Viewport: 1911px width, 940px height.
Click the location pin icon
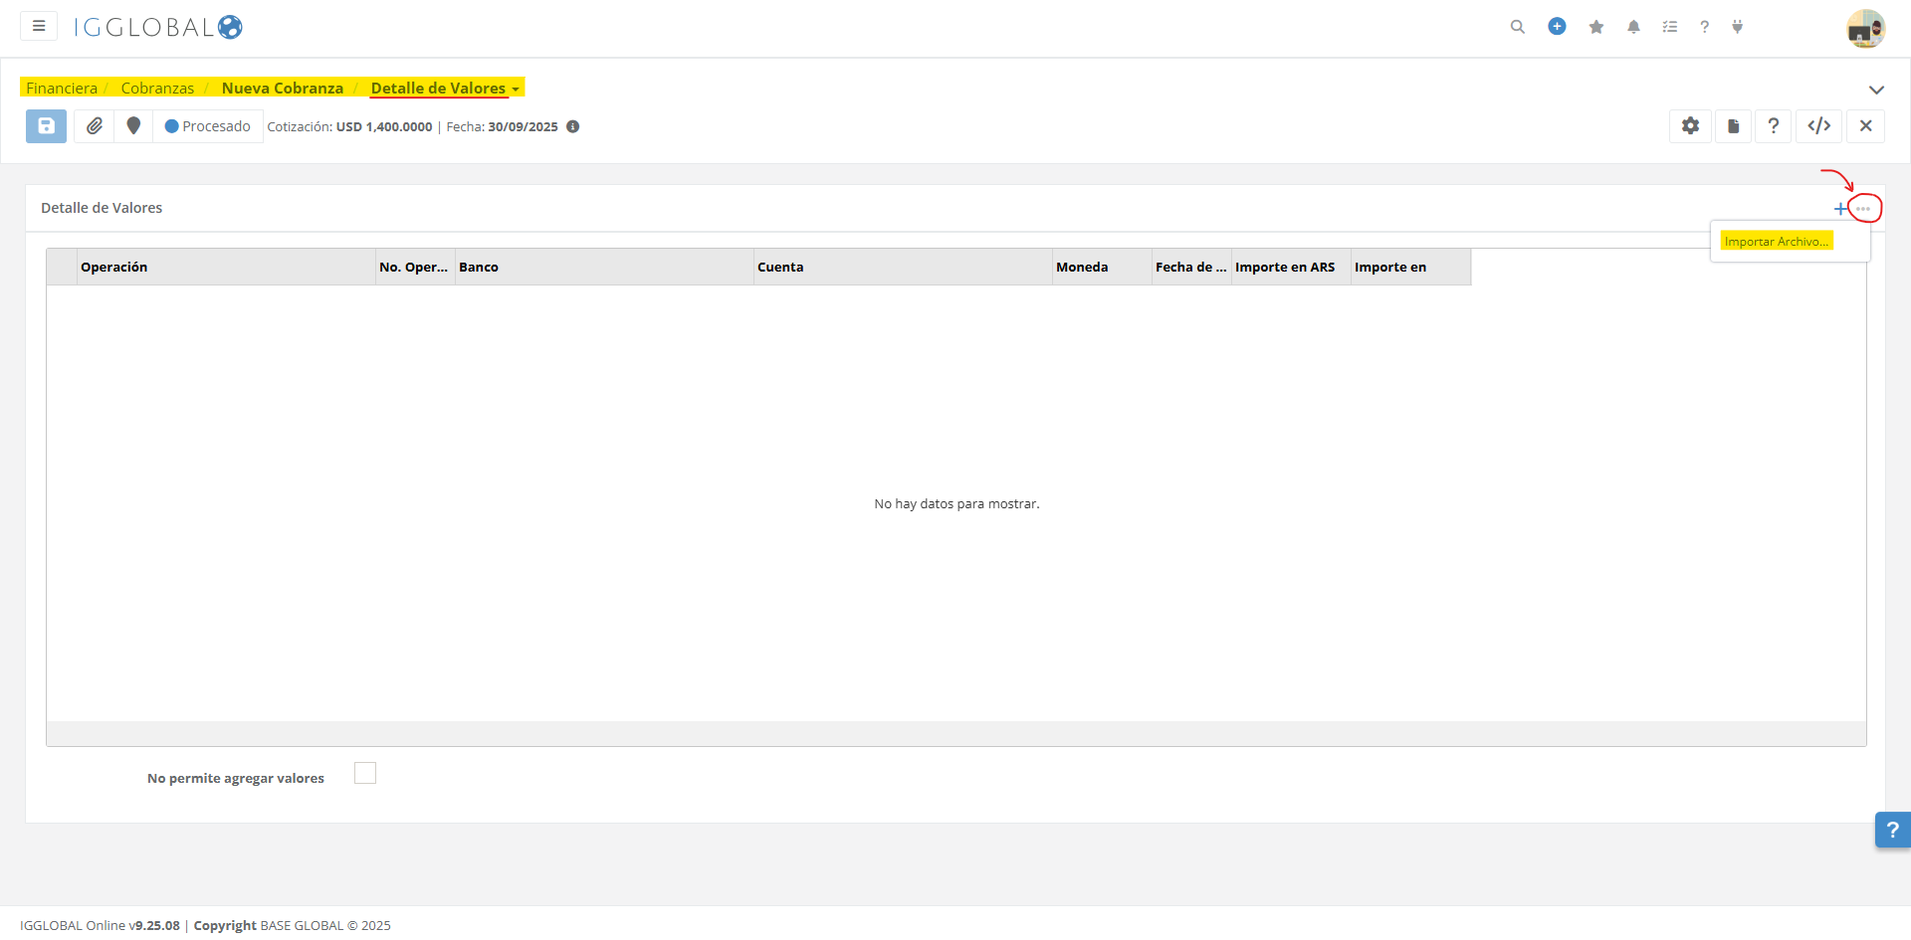coord(133,126)
